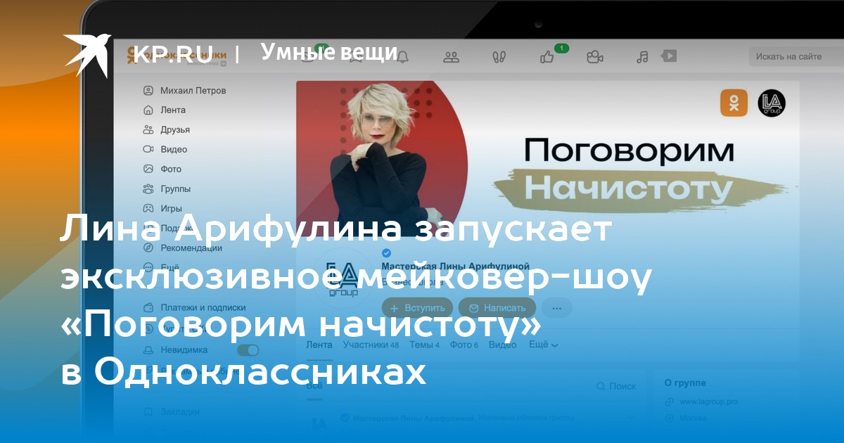Click the bookmark icon beside Закладки
The width and height of the screenshot is (844, 443).
(x=148, y=411)
